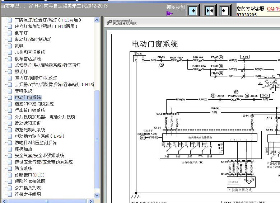Click the document icon beside 照明灯

tap(10, 71)
